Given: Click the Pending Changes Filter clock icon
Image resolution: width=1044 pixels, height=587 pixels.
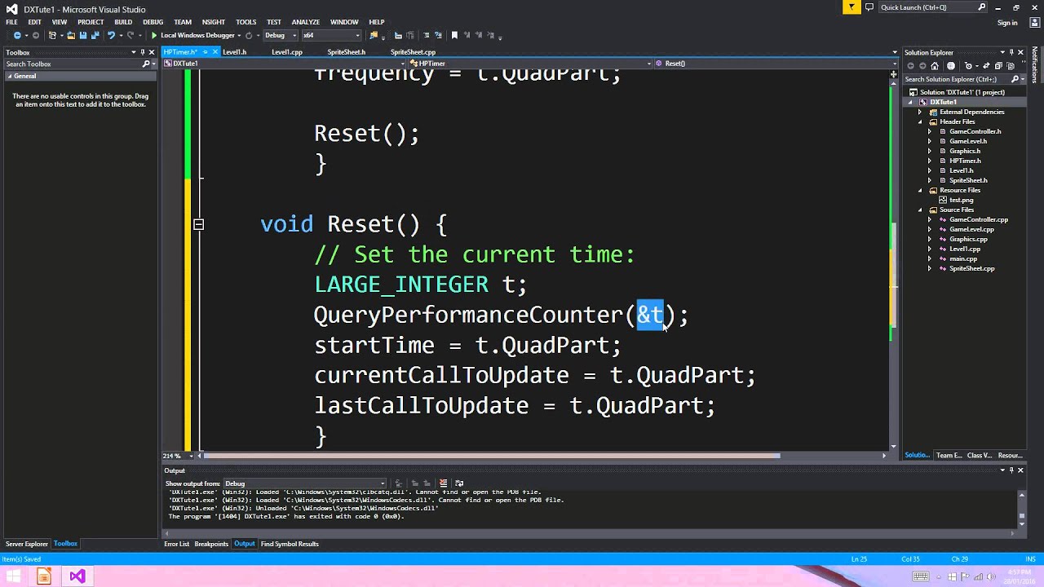Looking at the screenshot, I should click(968, 66).
